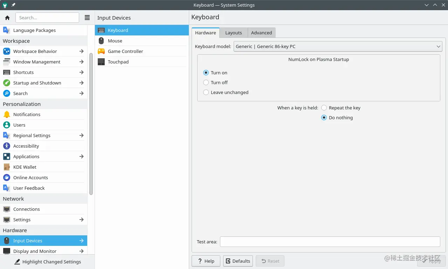Select Game Controller in devices list
This screenshot has height=269, width=448.
tap(142, 51)
